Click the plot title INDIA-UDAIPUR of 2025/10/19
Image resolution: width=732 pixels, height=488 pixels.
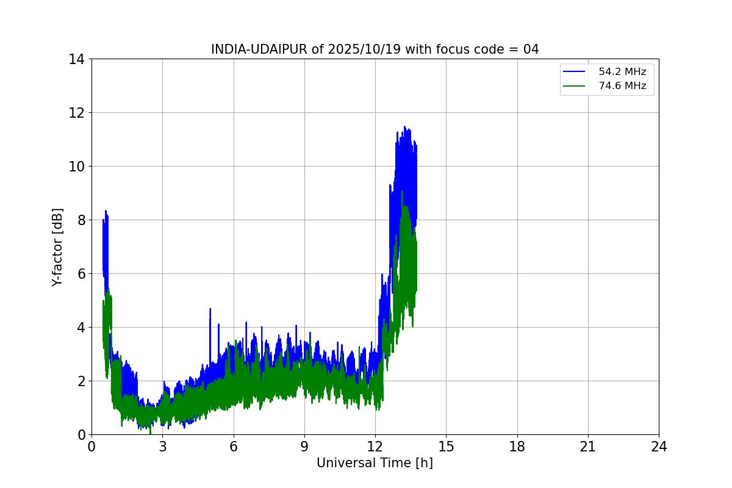point(375,49)
